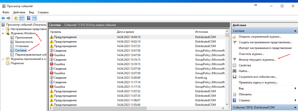Click the horizontal scrollbar right arrow
This screenshot has width=298, height=111.
click(223, 108)
